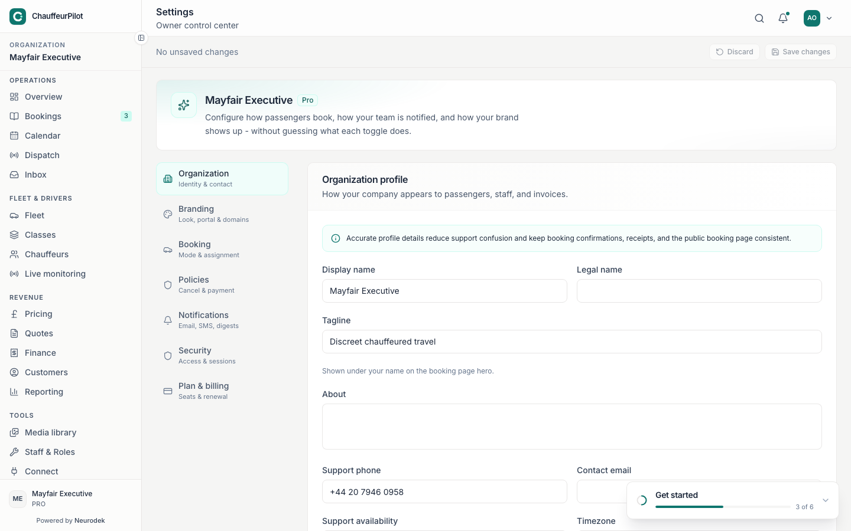This screenshot has width=851, height=531.
Task: Click the Connect plug icon
Action: 14,471
